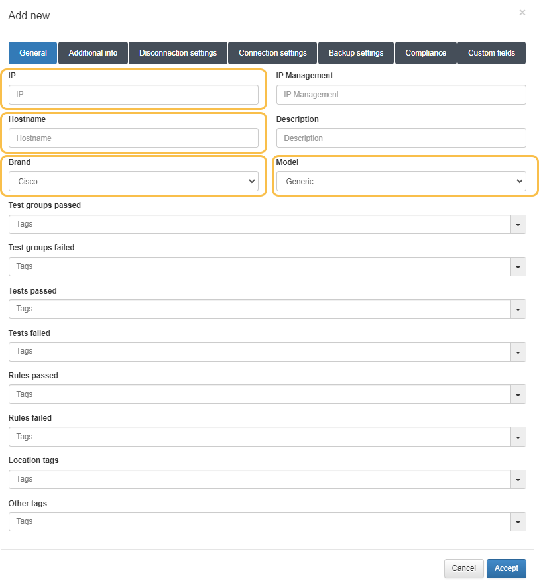The image size is (539, 587).
Task: Click the IP input field
Action: tap(133, 95)
